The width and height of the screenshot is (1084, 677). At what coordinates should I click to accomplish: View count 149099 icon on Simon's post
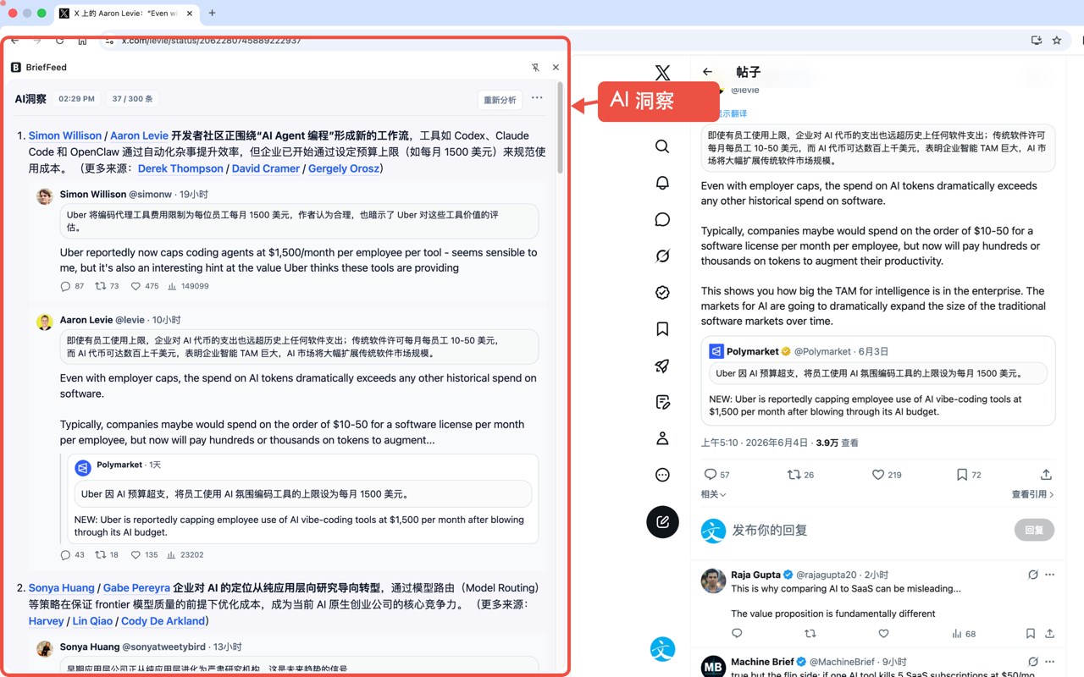[172, 286]
